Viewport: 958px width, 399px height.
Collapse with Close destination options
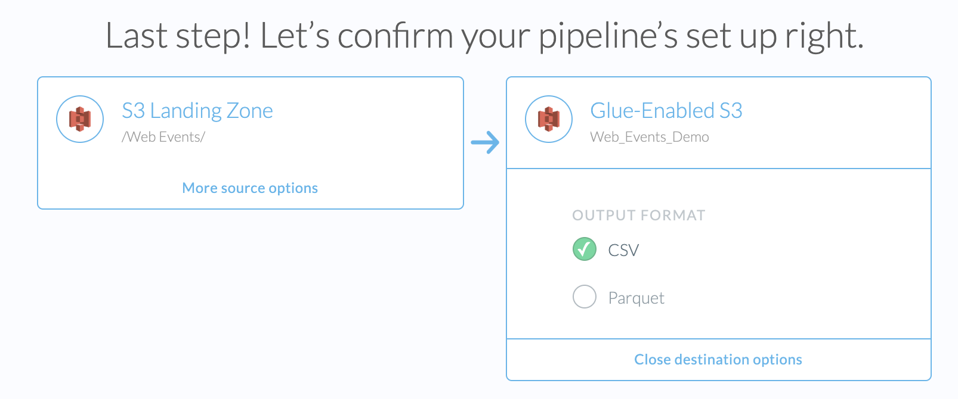point(718,360)
